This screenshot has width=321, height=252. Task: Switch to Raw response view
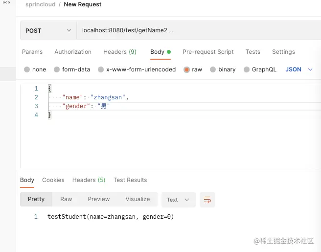pos(66,199)
